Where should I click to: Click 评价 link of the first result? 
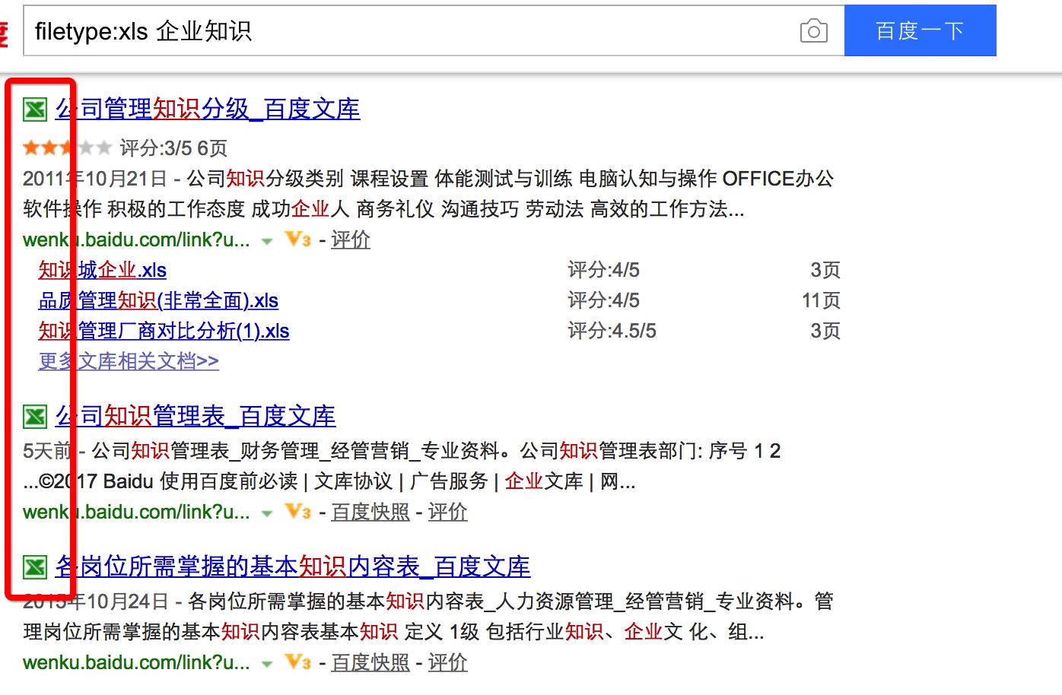351,240
